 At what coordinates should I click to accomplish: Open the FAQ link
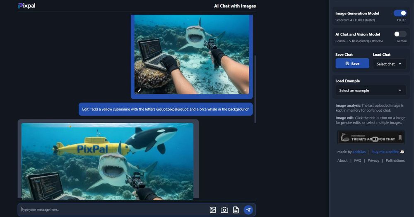click(358, 160)
